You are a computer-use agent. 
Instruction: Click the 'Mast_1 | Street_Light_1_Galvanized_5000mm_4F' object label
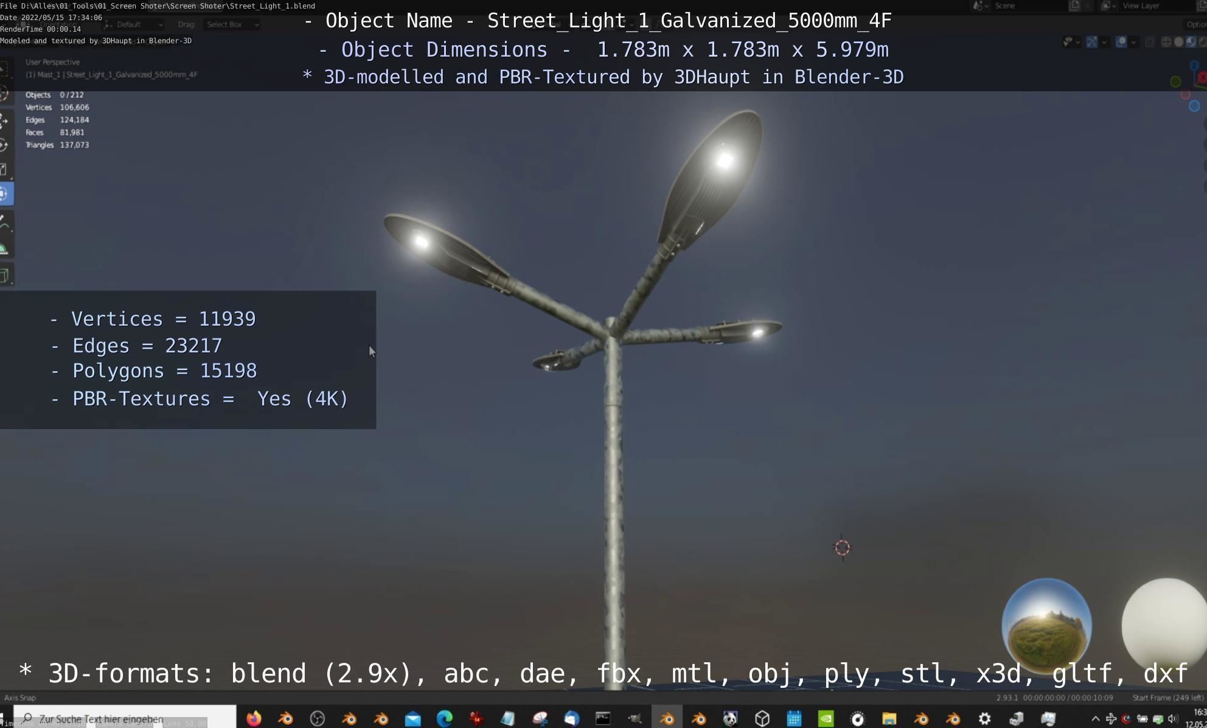pyautogui.click(x=111, y=75)
